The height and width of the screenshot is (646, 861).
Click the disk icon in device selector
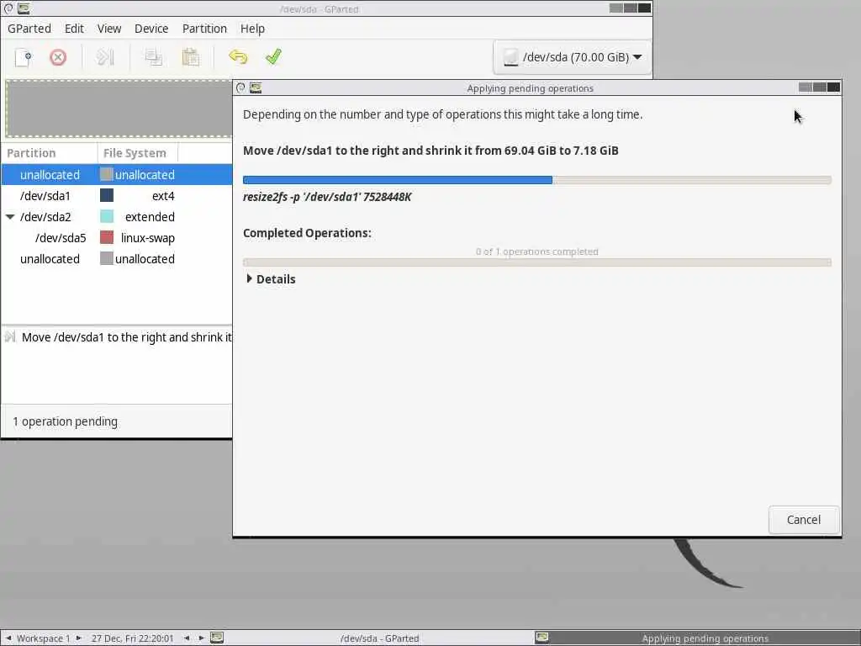(x=510, y=57)
